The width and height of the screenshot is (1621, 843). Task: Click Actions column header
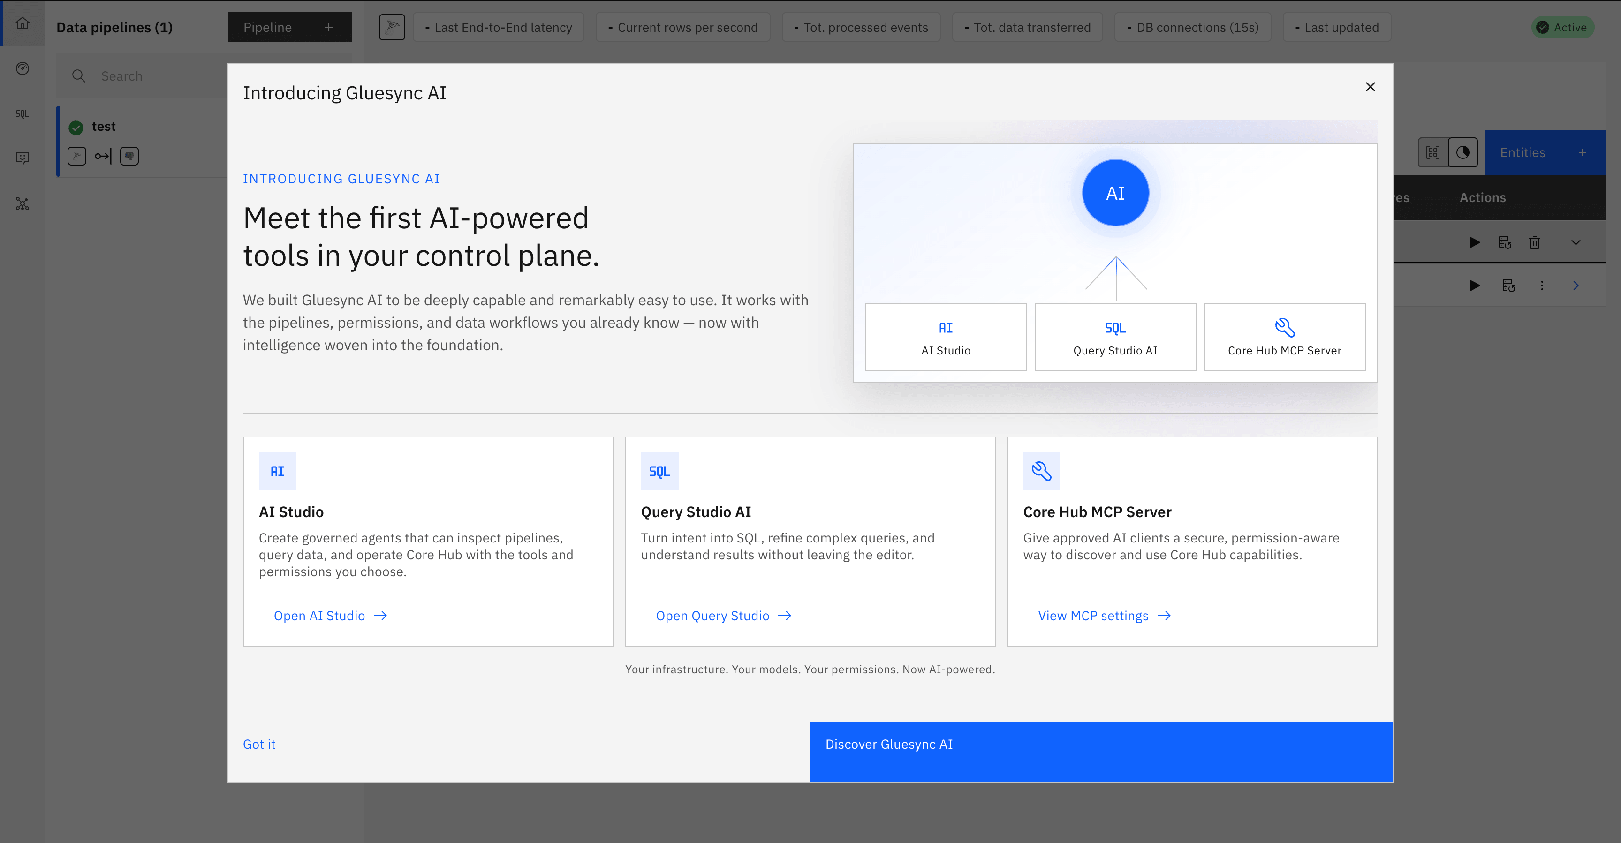(x=1483, y=197)
